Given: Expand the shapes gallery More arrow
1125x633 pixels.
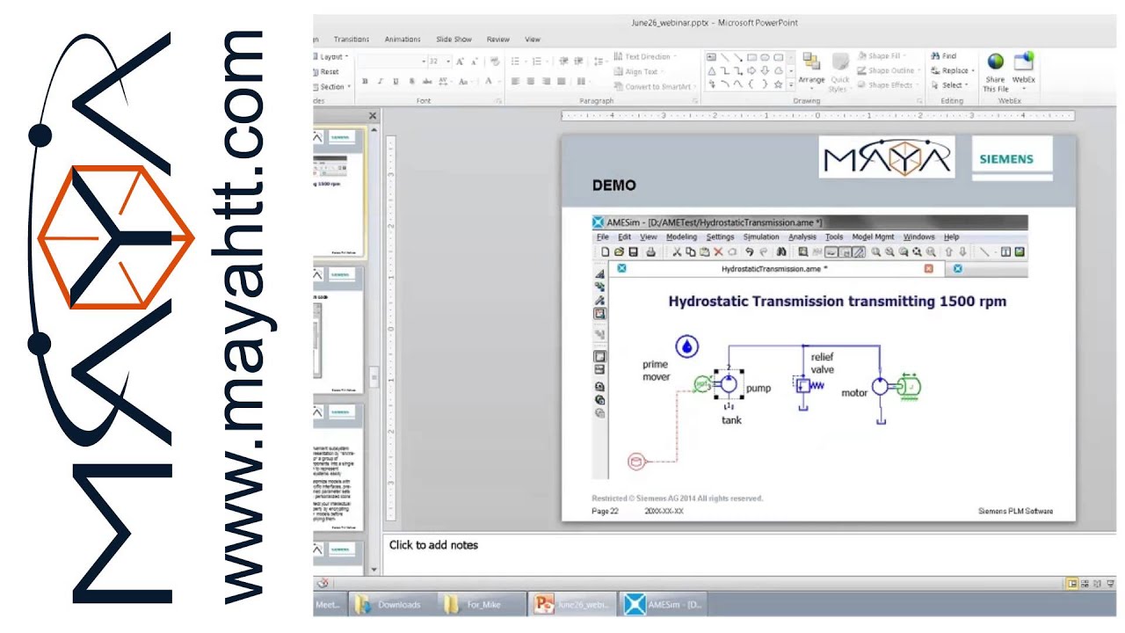Looking at the screenshot, I should click(791, 85).
